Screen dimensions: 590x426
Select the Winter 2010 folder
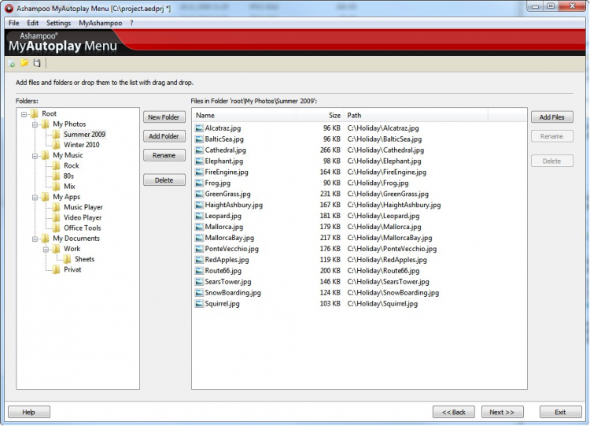coord(82,145)
